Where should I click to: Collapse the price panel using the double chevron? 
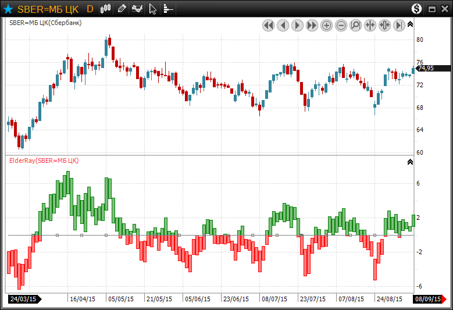[411, 24]
